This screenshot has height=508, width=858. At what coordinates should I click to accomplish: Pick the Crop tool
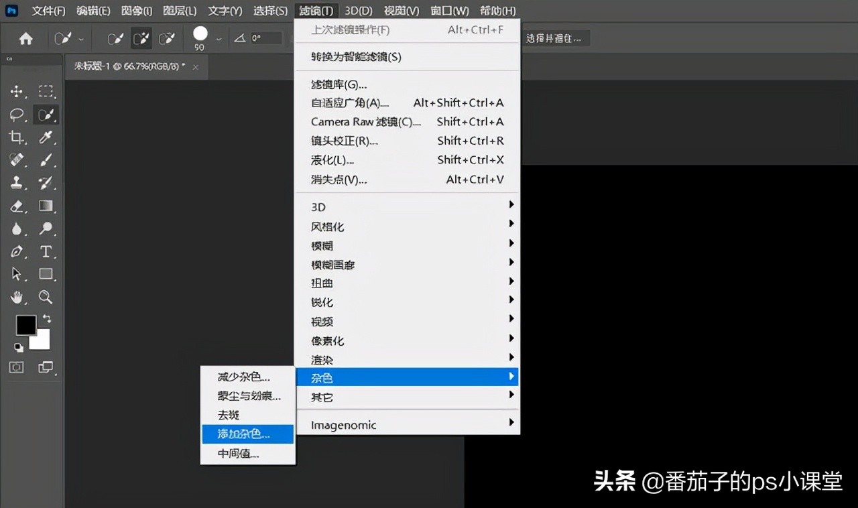point(17,137)
